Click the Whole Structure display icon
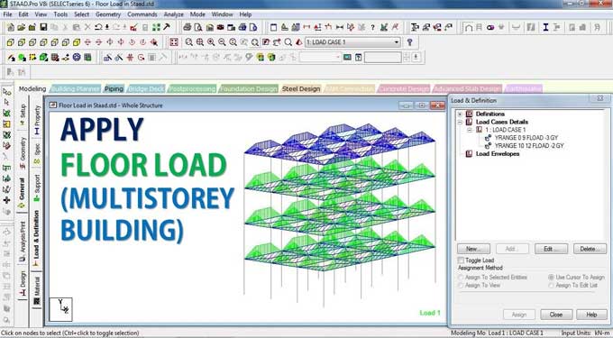This screenshot has height=338, width=613. click(x=174, y=42)
